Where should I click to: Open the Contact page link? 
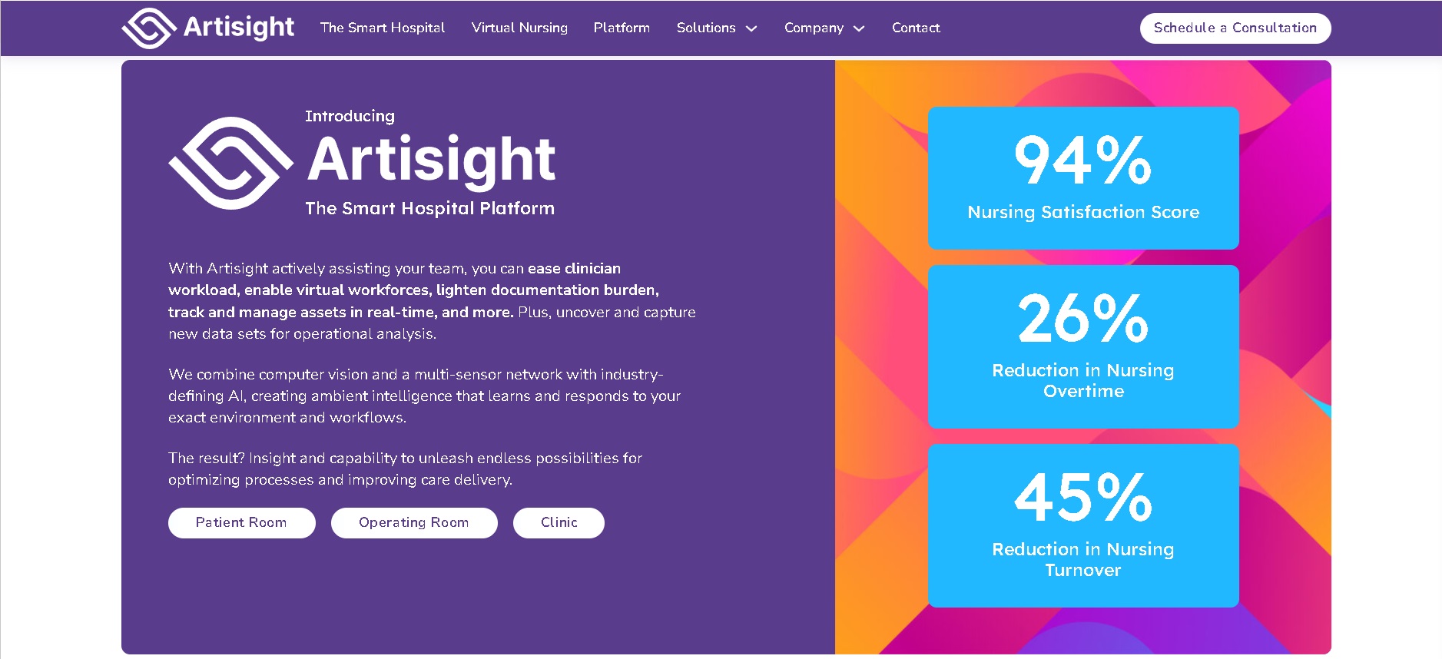[916, 28]
